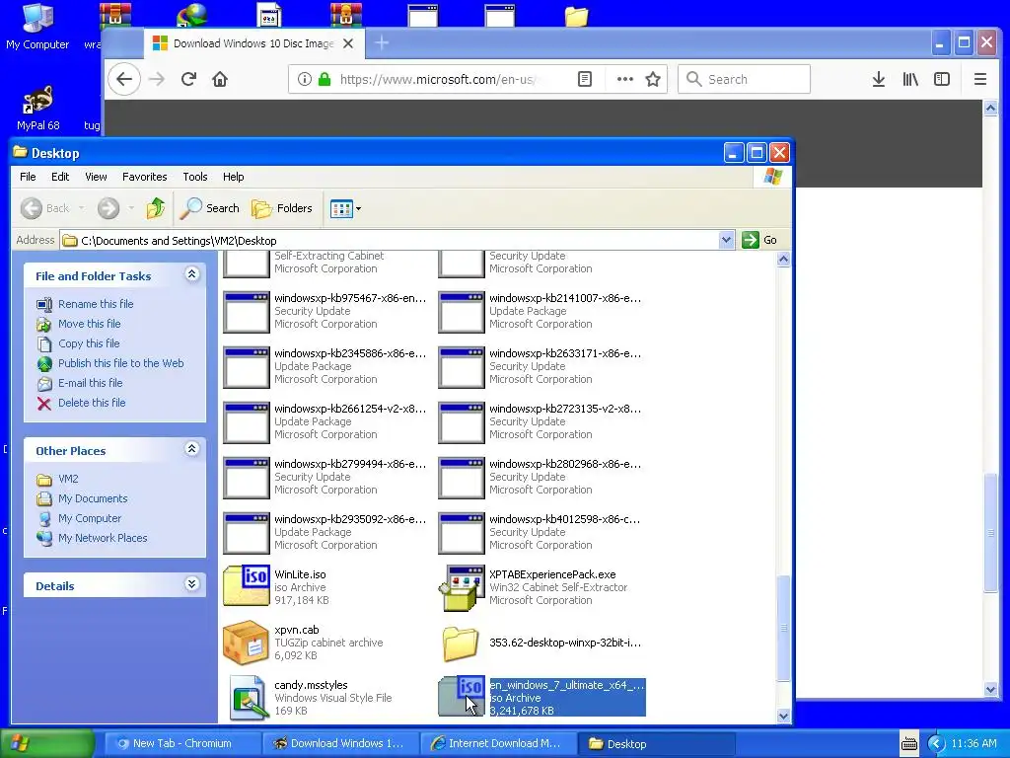1010x758 pixels.
Task: Open the browser Downloads arrow icon
Action: [879, 79]
